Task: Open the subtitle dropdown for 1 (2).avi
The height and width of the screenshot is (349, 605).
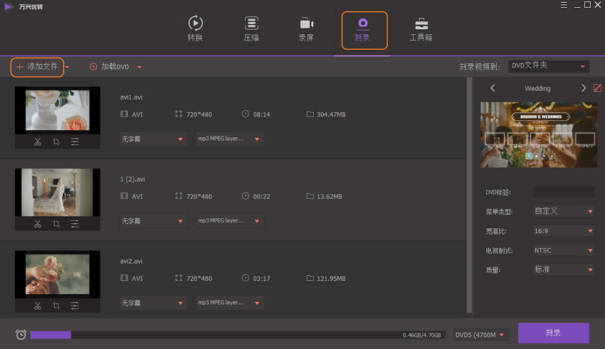Action: [x=153, y=221]
